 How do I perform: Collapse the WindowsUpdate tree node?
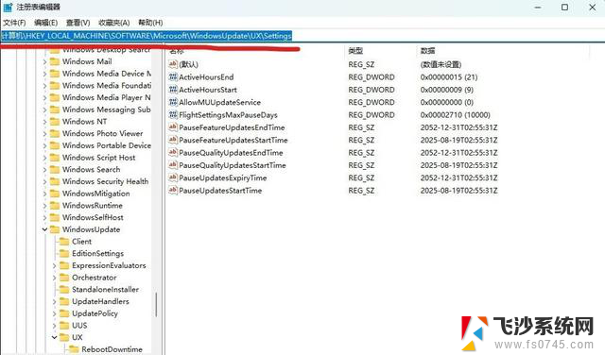coord(44,229)
